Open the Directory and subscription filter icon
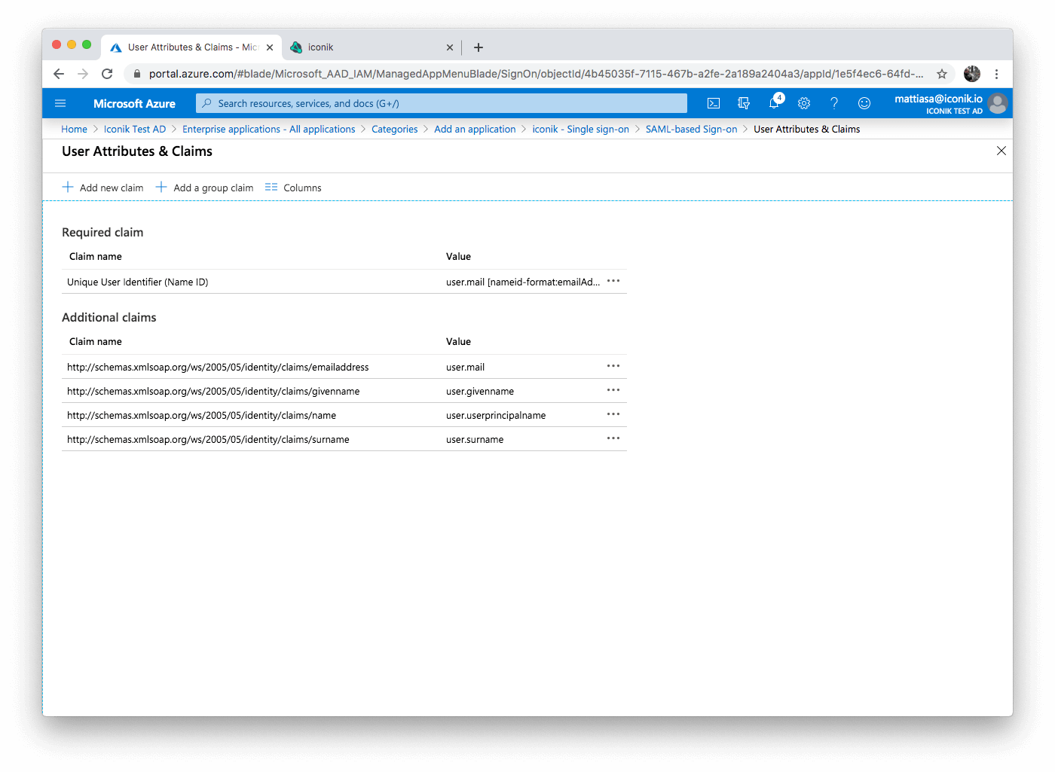This screenshot has height=772, width=1055. click(x=744, y=103)
